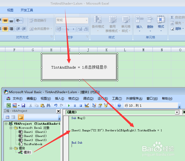Screen dimensions: 185x161
Task: Collapse Microsoft Excel 对象 folder
Action: click(x=11, y=128)
